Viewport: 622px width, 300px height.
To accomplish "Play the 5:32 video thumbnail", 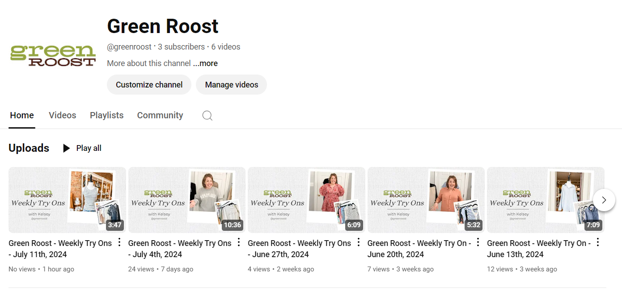I will (x=426, y=200).
